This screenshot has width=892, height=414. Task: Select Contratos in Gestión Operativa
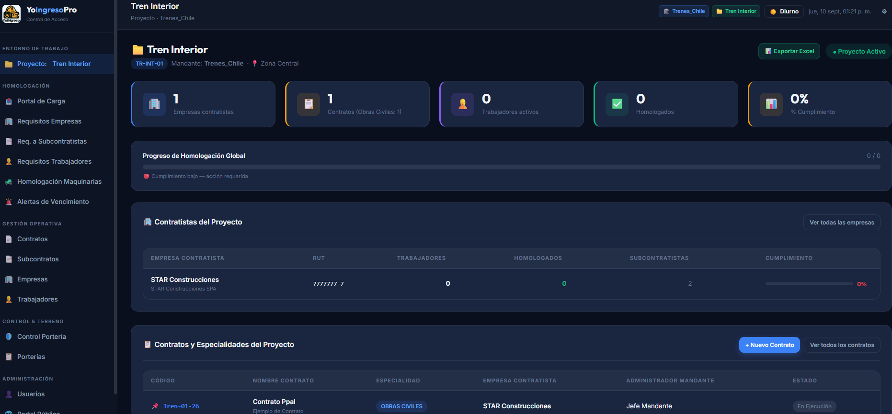point(57,239)
